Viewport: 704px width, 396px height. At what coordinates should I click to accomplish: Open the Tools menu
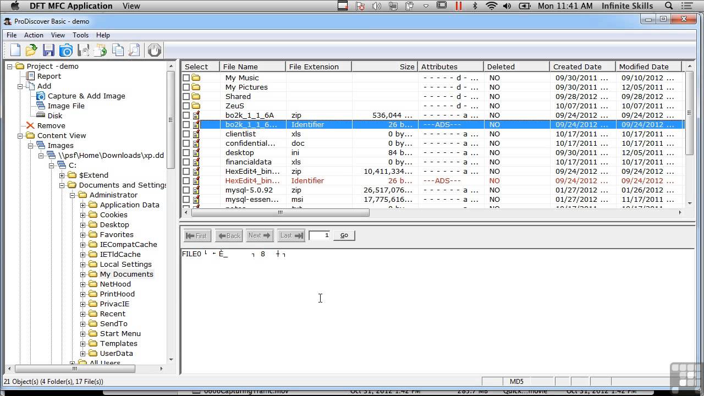coord(80,35)
